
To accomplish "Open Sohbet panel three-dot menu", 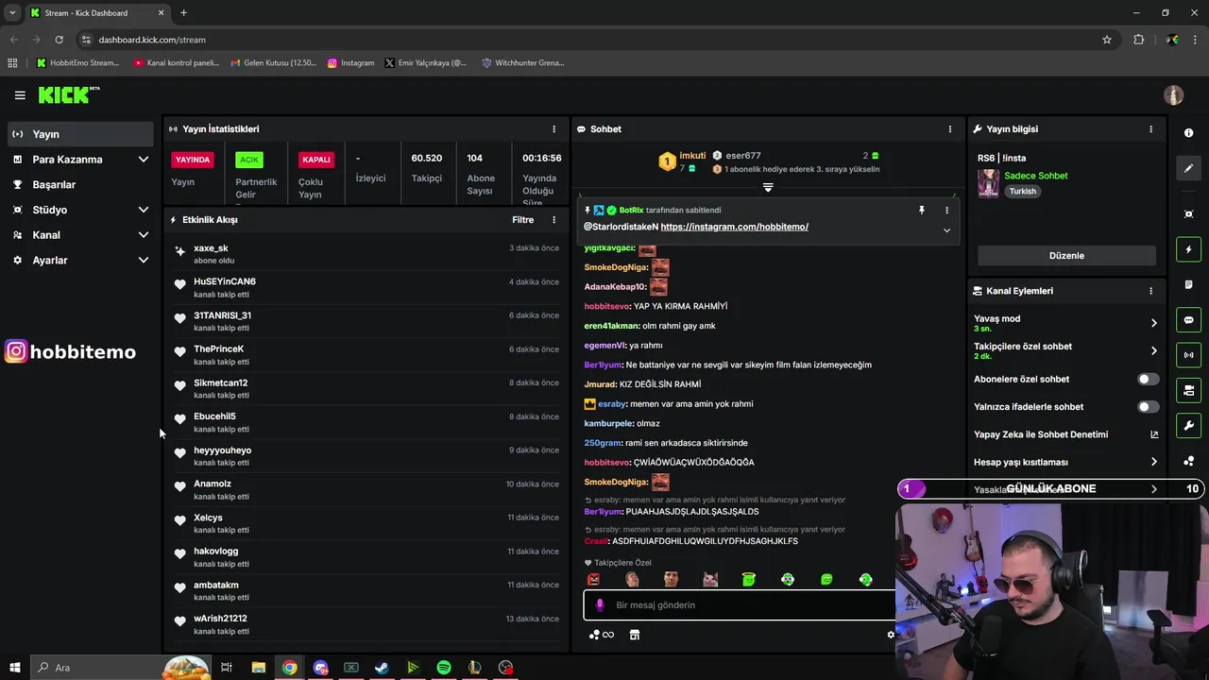I will pyautogui.click(x=950, y=128).
